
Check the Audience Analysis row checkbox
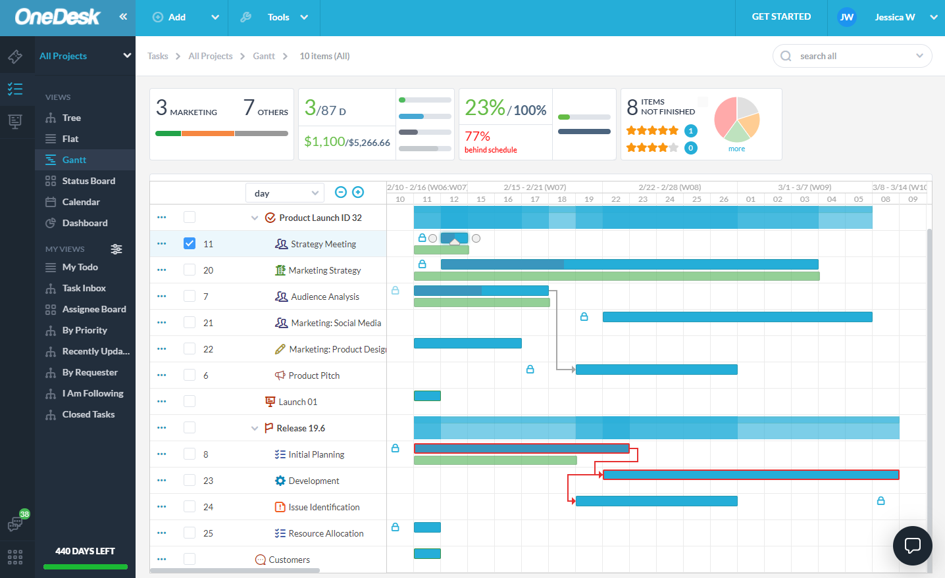tap(190, 296)
